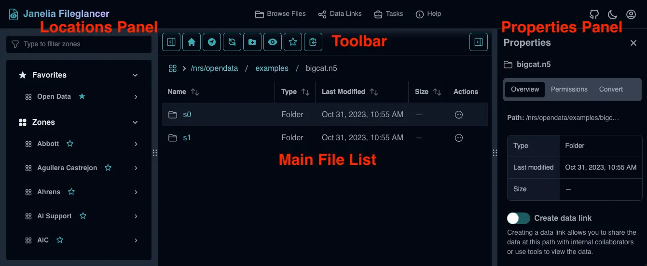Collapse the Favorites section
This screenshot has width=647, height=266.
pos(135,75)
